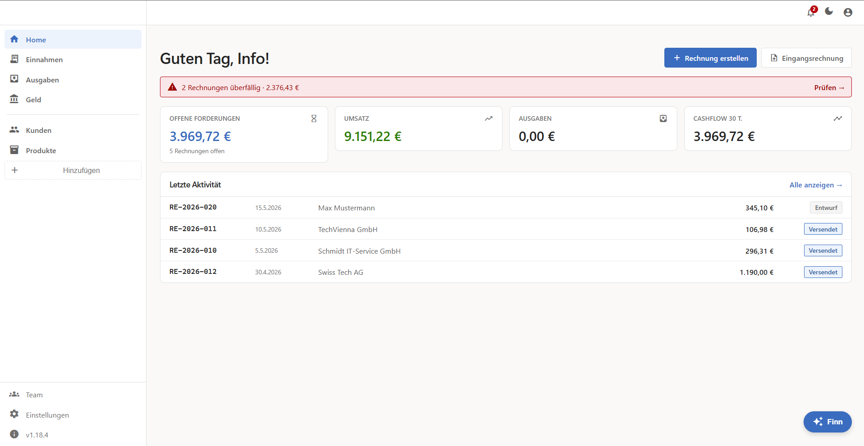Click the Entwurf status badge
Screen dimensions: 864x446
click(826, 208)
